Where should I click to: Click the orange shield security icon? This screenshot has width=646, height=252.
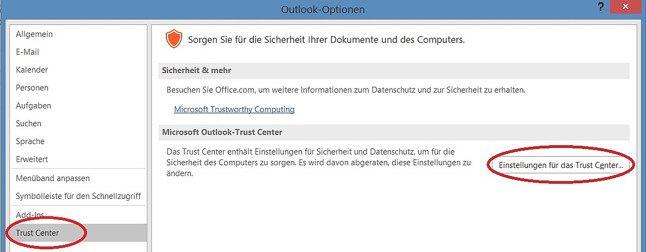point(174,39)
